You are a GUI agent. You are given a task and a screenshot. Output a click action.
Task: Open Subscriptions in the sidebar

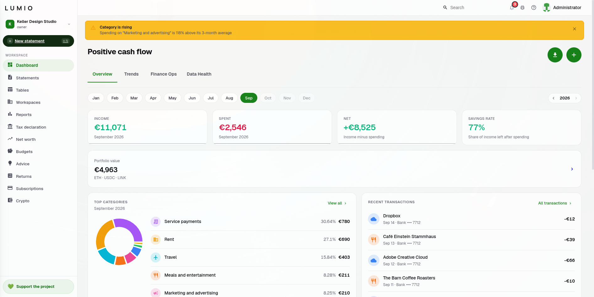(38, 188)
